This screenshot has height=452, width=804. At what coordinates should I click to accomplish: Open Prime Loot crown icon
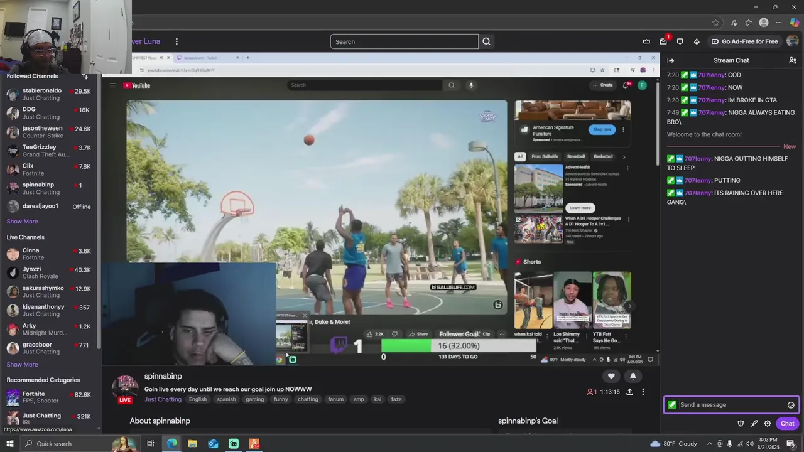coord(646,41)
